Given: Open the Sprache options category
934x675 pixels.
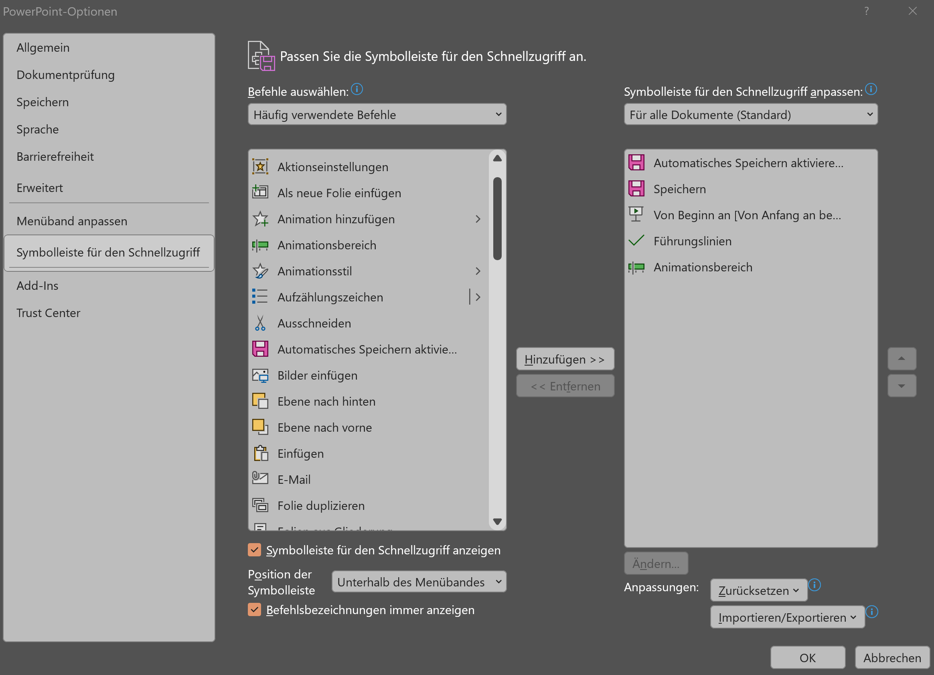Looking at the screenshot, I should pos(109,129).
